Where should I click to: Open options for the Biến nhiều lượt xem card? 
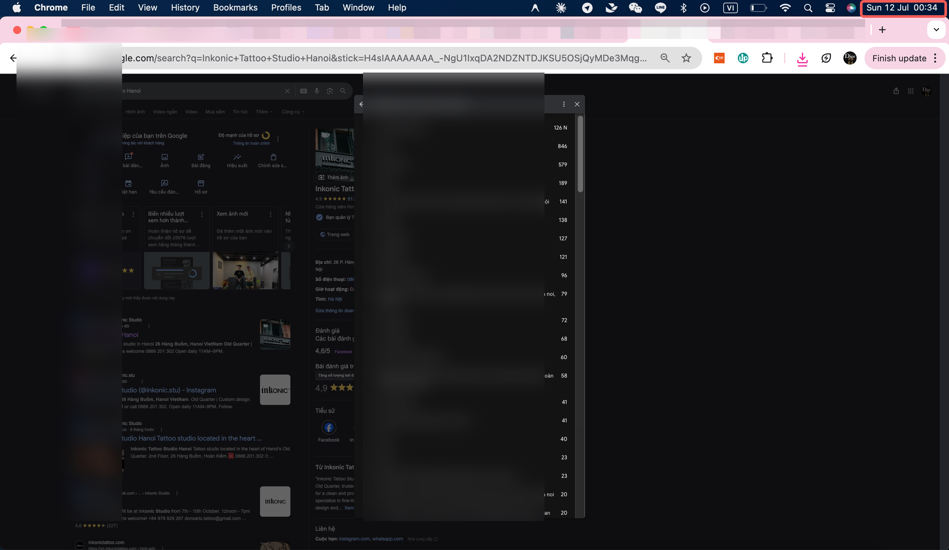pyautogui.click(x=202, y=214)
